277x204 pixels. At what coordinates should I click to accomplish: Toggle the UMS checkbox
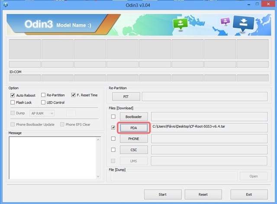point(113,161)
